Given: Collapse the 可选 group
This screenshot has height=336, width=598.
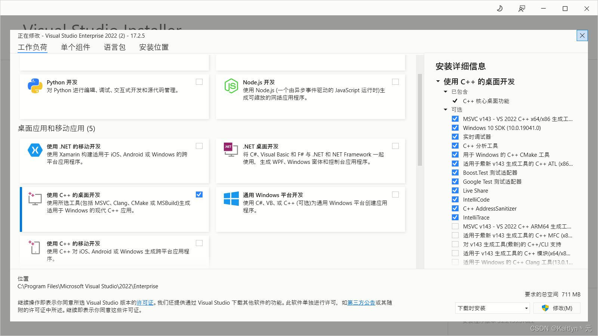Looking at the screenshot, I should [x=446, y=110].
